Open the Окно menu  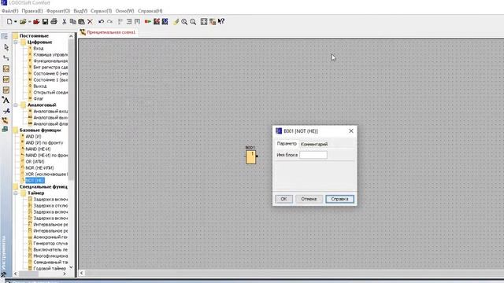(124, 11)
